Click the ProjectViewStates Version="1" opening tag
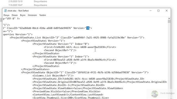This screenshot has height=99, width=177. pyautogui.click(x=43, y=41)
